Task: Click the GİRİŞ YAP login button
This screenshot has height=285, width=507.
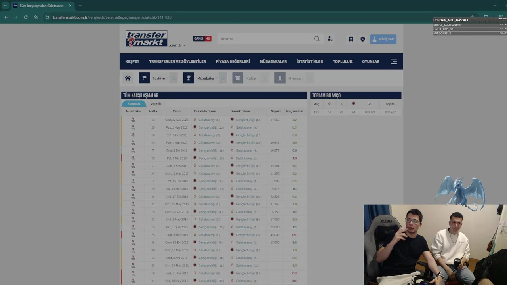Action: [x=383, y=39]
